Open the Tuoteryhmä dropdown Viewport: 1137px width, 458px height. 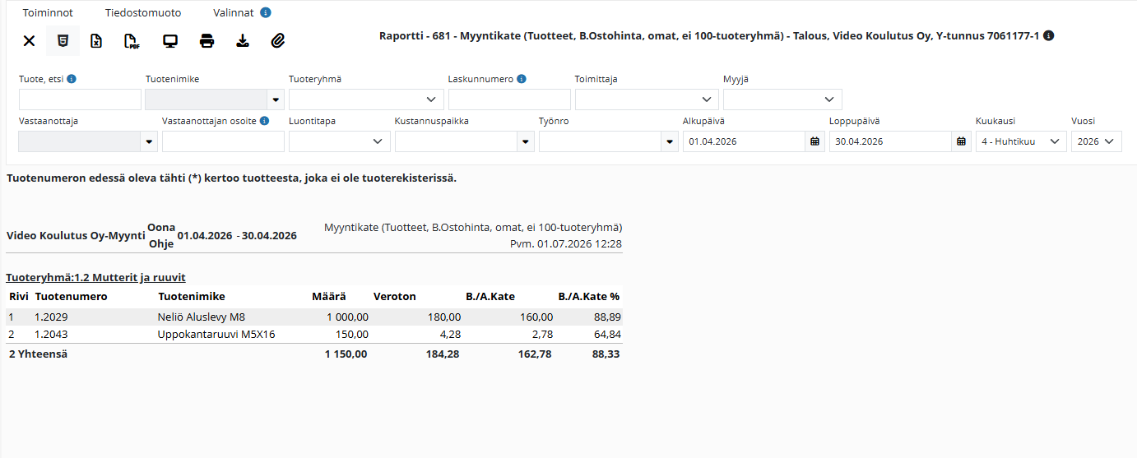click(366, 99)
